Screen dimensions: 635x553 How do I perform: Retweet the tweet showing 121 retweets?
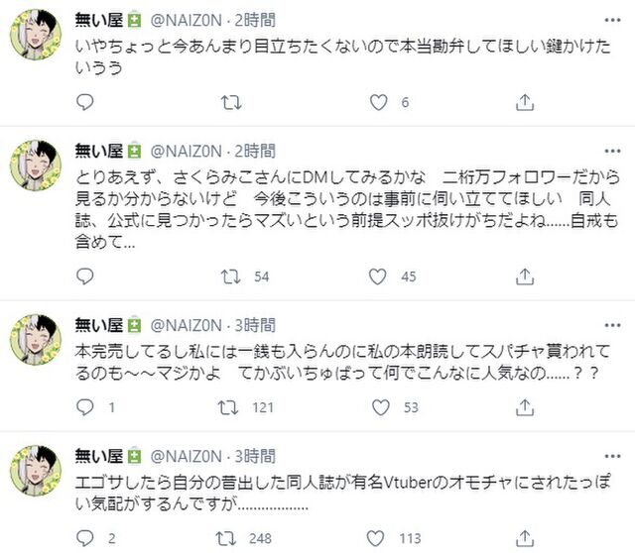point(230,407)
